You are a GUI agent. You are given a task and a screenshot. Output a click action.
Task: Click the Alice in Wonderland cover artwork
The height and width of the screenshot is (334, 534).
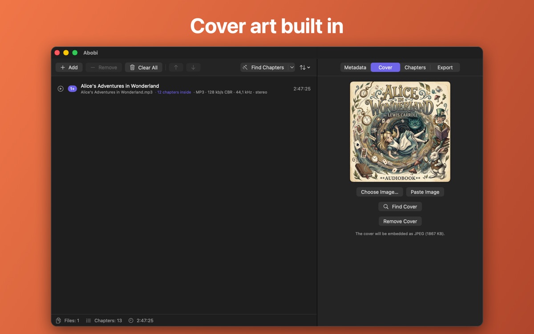tap(400, 131)
